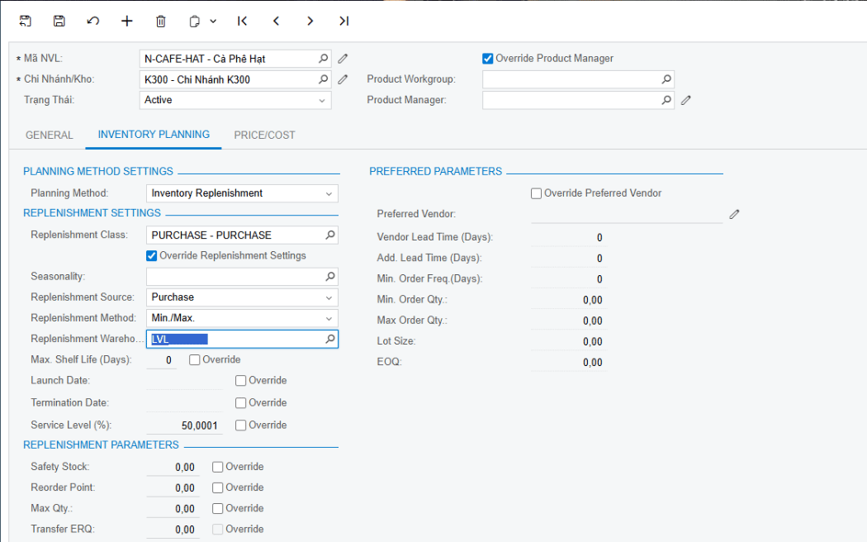
Task: Open lookup for Replenishment Class field
Action: click(x=329, y=235)
